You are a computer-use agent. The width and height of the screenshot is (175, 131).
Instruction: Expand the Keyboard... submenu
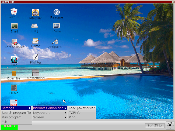[50, 113]
